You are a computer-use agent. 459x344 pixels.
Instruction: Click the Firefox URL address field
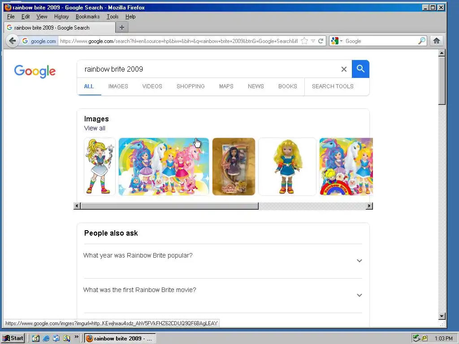pos(178,41)
